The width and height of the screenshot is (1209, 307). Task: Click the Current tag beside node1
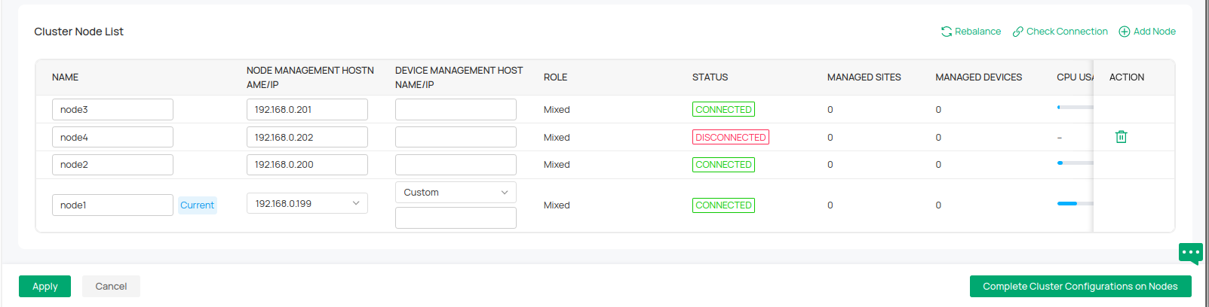(198, 205)
